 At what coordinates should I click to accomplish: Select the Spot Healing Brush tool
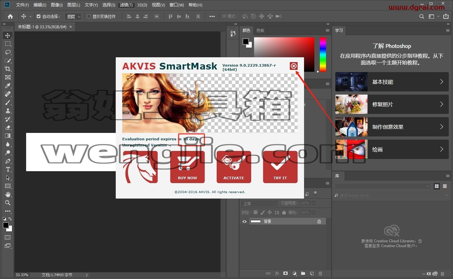click(x=8, y=94)
